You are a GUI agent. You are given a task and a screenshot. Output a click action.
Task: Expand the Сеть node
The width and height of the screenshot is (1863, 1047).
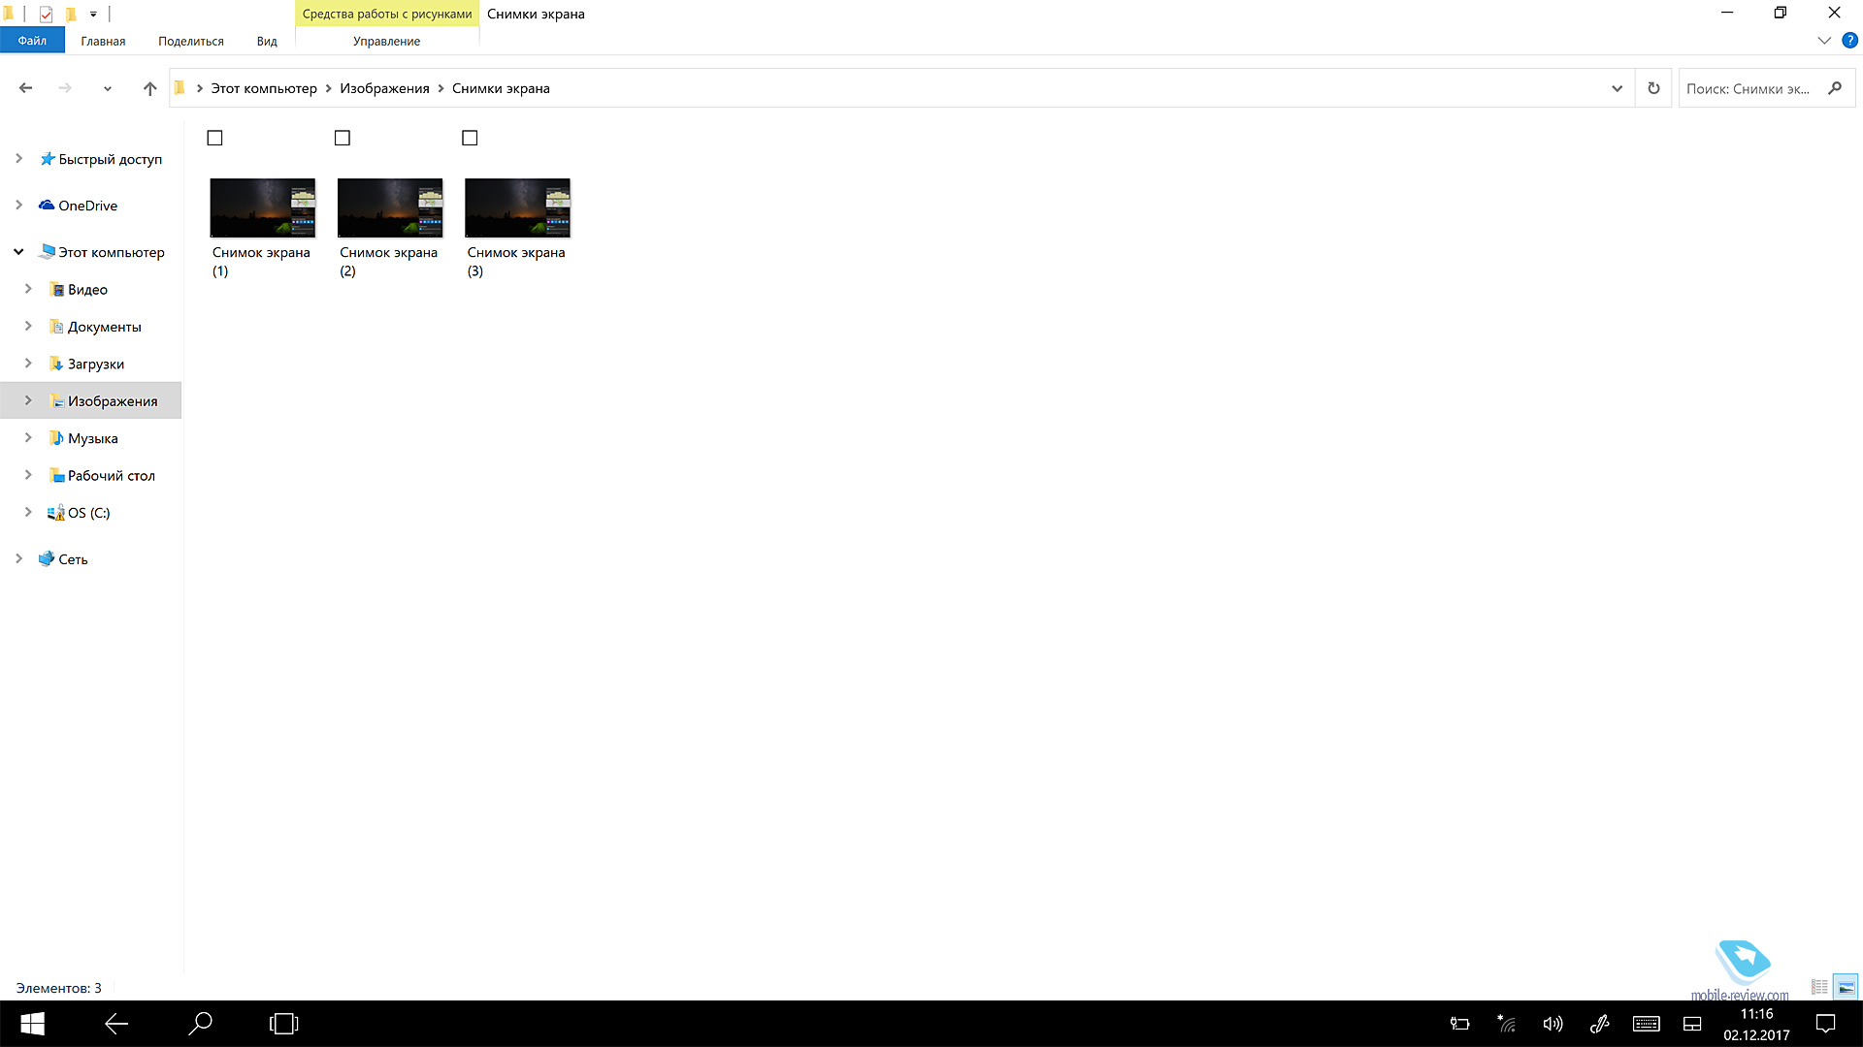point(18,557)
